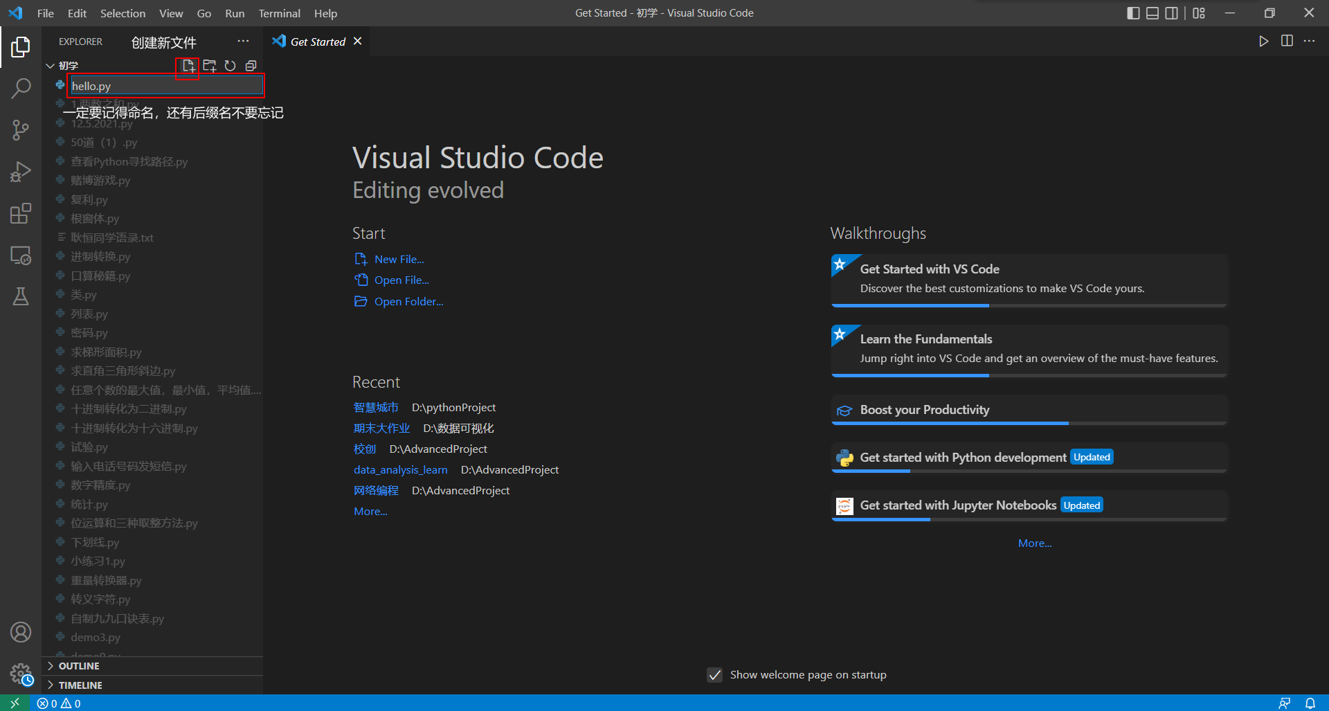1329x711 pixels.
Task: Click More... under Walkthroughs
Action: 1035,543
